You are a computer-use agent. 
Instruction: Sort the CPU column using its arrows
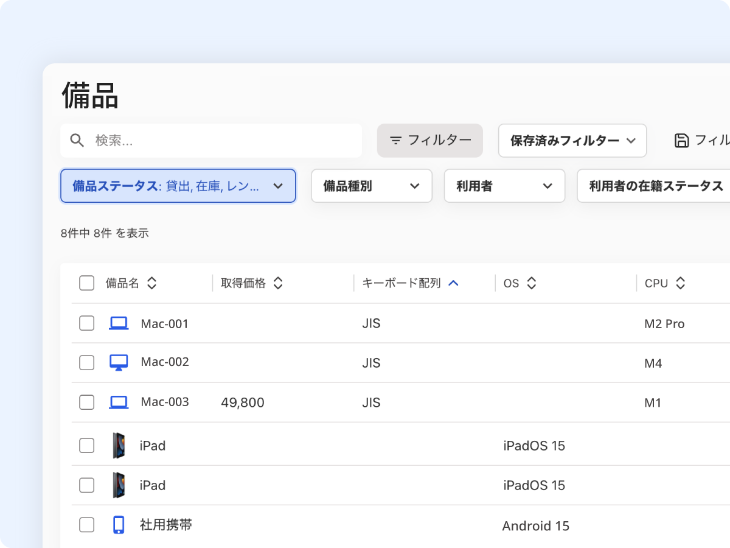(x=681, y=283)
